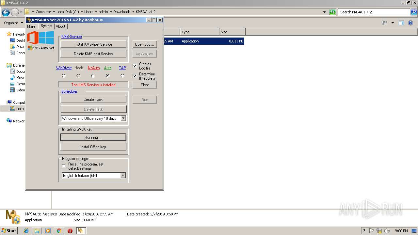Open the recent pages dropdown beside Forward arrow
The height and width of the screenshot is (235, 418).
[x=21, y=12]
